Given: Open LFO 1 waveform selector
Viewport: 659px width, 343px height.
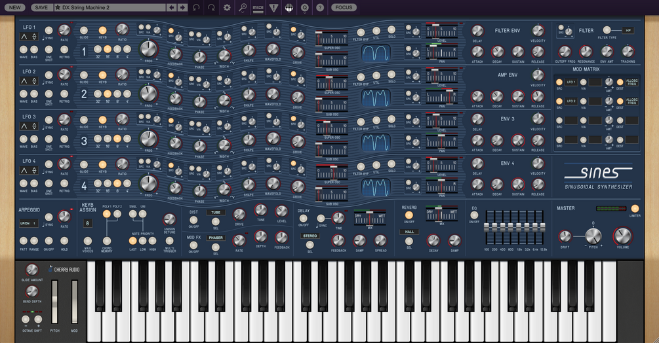Looking at the screenshot, I should tap(29, 37).
